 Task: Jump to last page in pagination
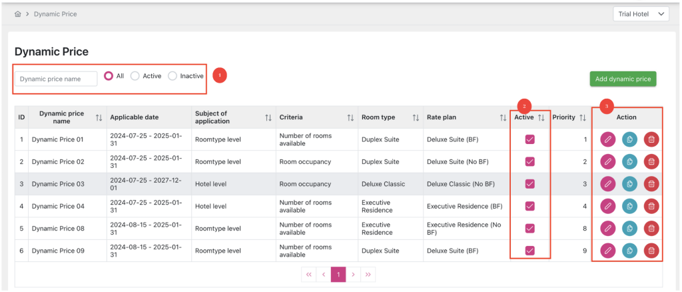368,274
